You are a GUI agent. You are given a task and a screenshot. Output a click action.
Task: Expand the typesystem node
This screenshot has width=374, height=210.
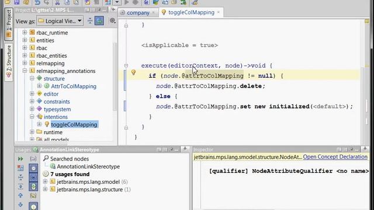[x=32, y=109]
